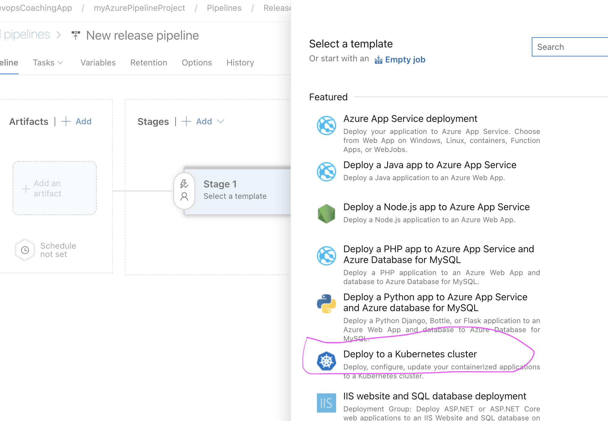This screenshot has height=421, width=608.
Task: Click the IIS website template icon
Action: pos(326,403)
